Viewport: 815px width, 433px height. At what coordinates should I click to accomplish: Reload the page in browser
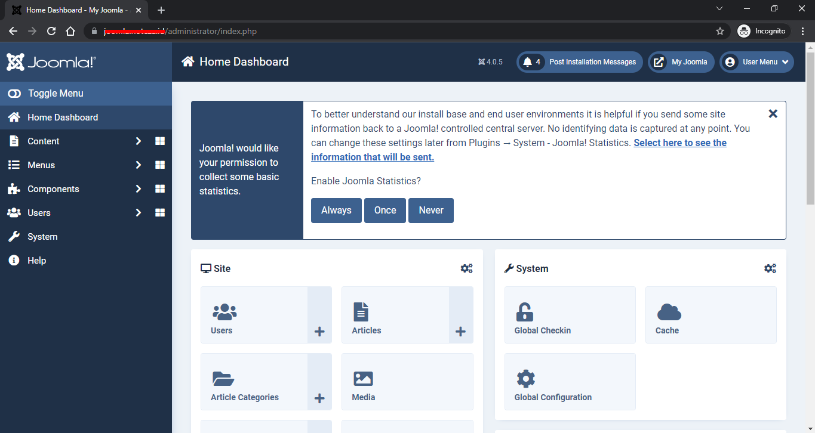(51, 31)
